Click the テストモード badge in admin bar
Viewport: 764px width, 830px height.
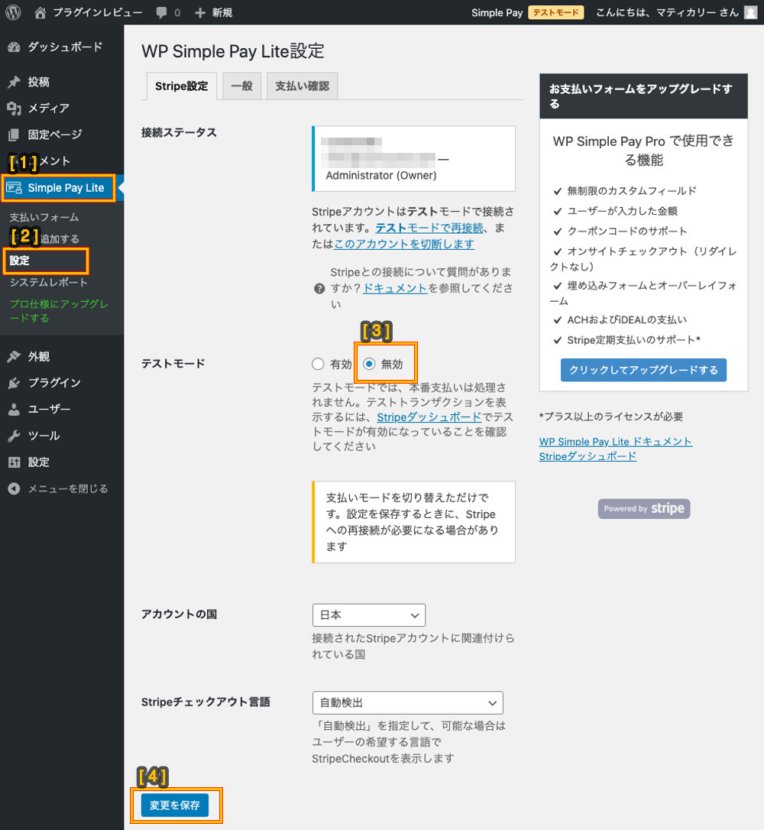555,13
